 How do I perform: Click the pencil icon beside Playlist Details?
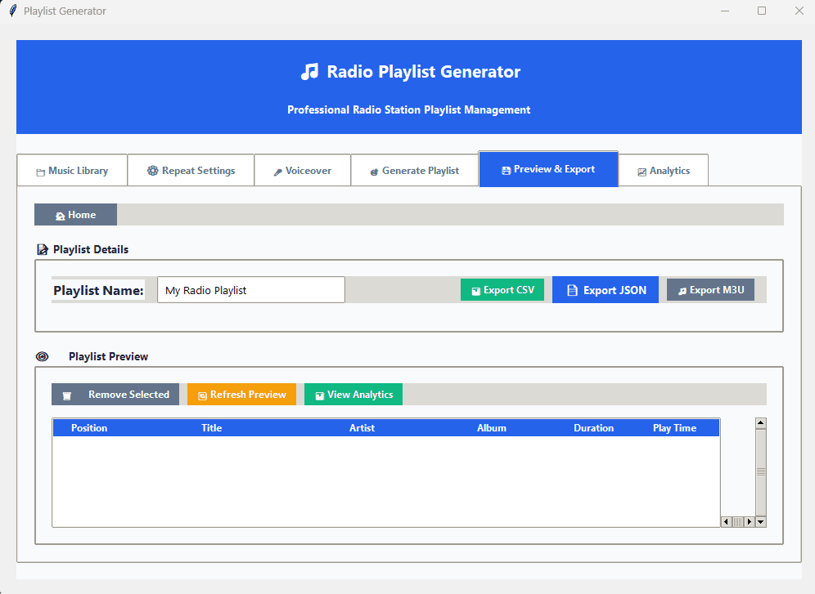tap(42, 249)
